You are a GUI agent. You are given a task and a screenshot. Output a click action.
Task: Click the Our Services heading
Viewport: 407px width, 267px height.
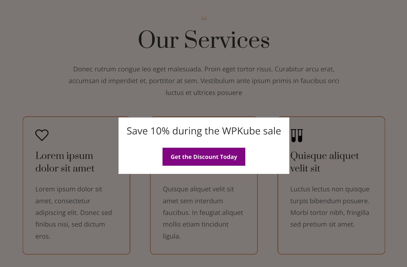pos(204,40)
